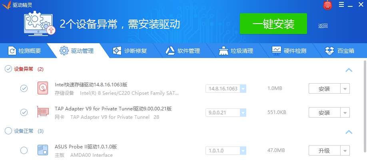Open the arrow beside ASUS 升级 button

[345, 150]
